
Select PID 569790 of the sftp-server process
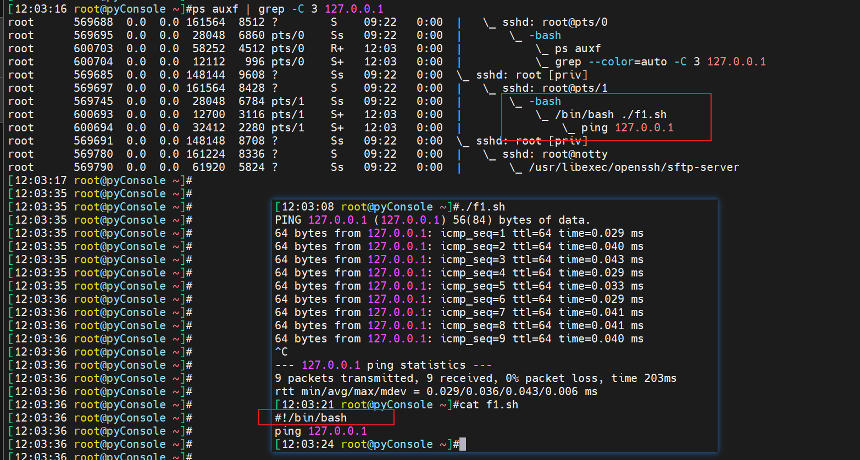point(93,167)
